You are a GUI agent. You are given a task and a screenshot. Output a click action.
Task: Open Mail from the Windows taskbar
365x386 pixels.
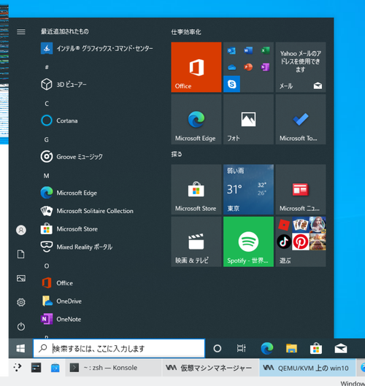341,348
